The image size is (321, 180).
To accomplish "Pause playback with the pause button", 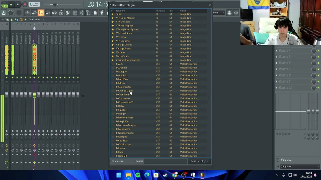I will coord(11,4).
